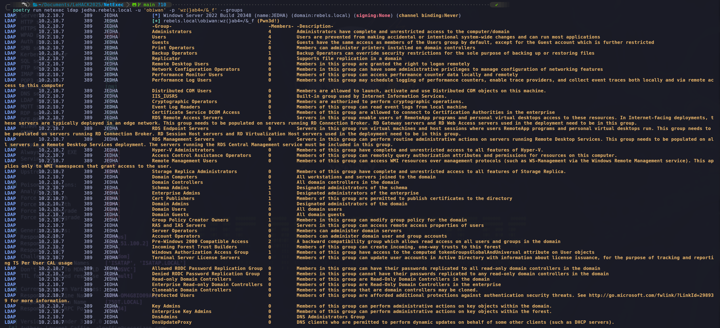Screen dimensions: 720x328
Task: Click the -Description- column header
Action: pyautogui.click(x=315, y=26)
